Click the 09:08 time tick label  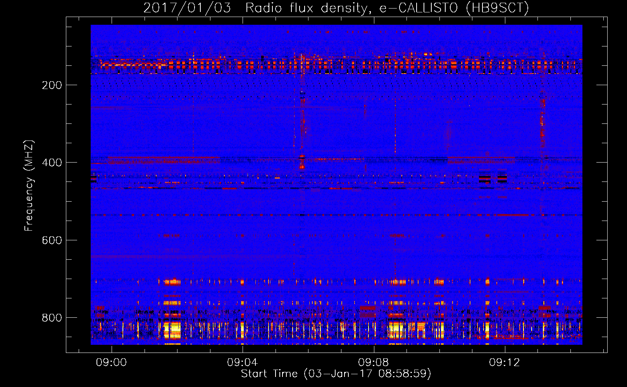pos(374,363)
